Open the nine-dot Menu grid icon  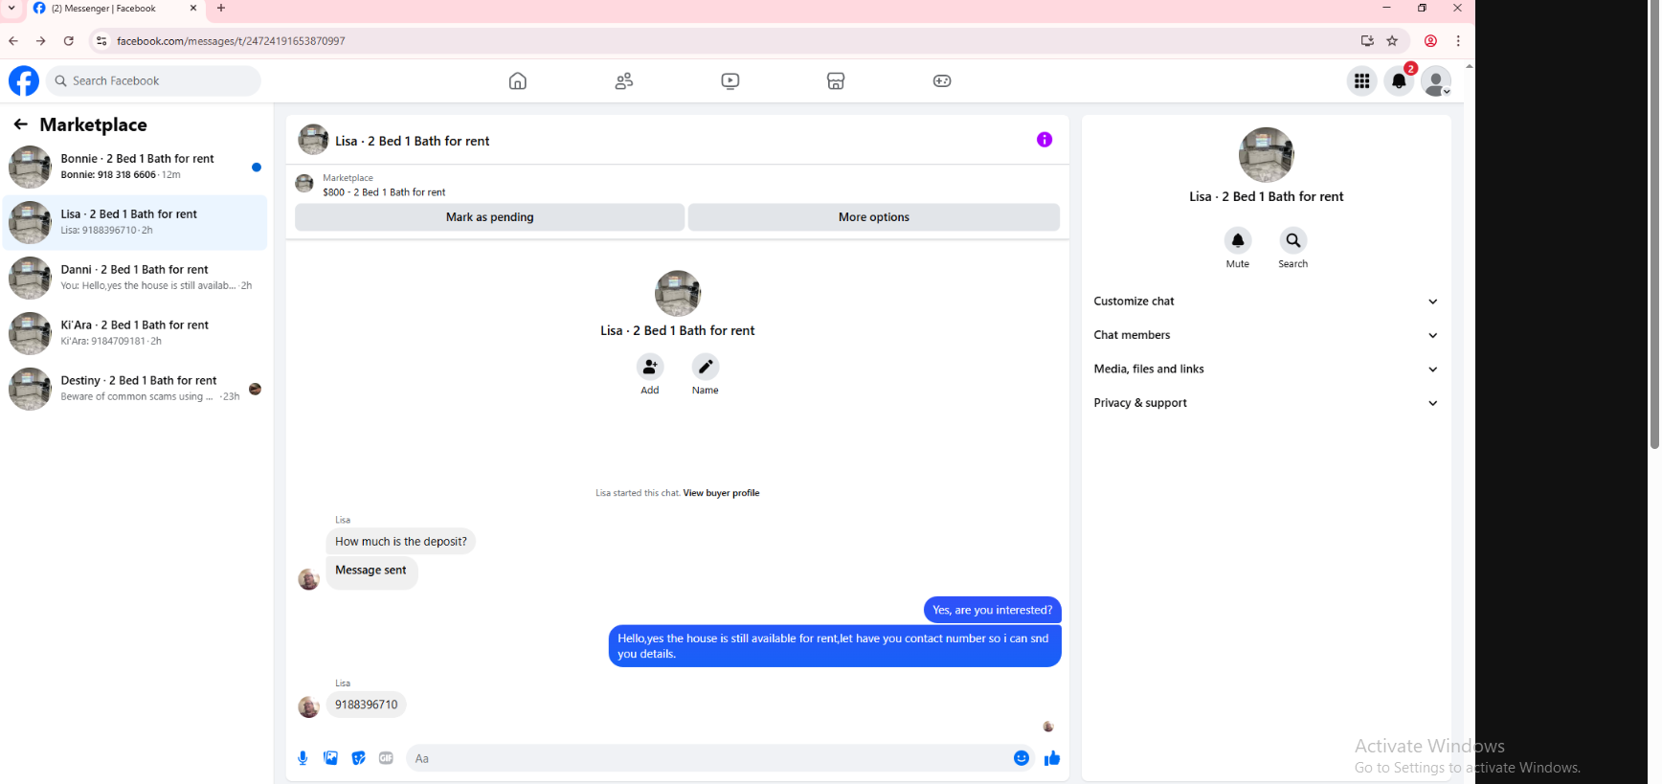pyautogui.click(x=1361, y=81)
